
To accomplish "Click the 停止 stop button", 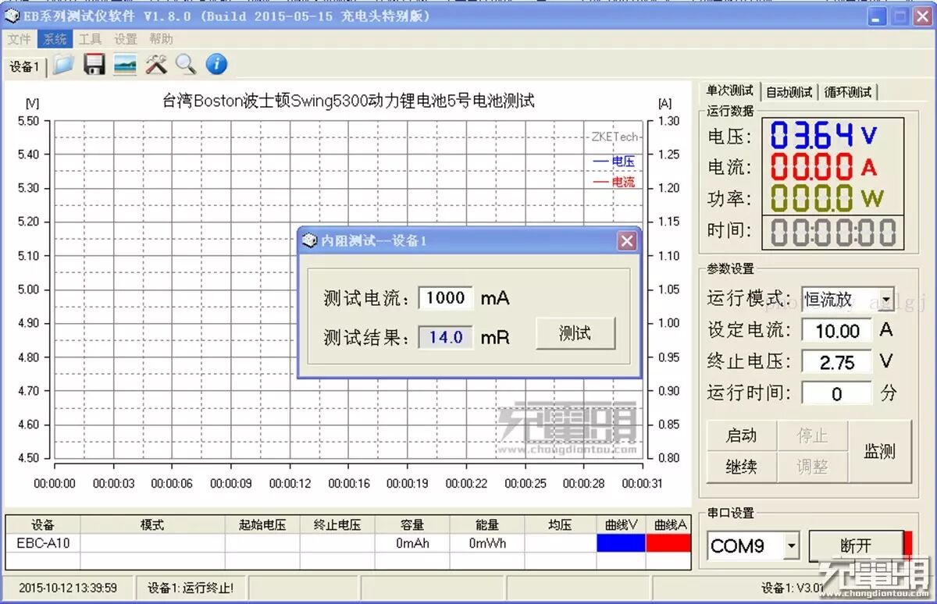I will tap(812, 435).
